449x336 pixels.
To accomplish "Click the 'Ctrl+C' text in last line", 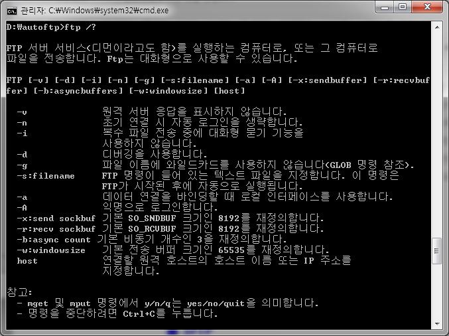I will point(139,314).
